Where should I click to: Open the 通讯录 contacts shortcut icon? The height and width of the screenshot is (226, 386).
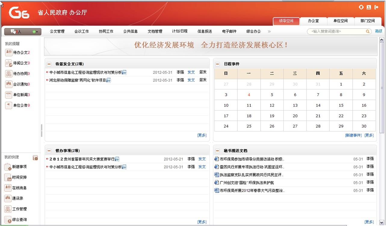click(x=8, y=198)
